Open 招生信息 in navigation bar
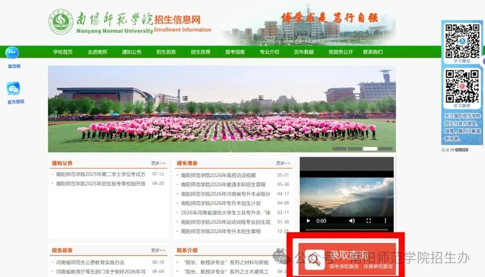 point(166,52)
